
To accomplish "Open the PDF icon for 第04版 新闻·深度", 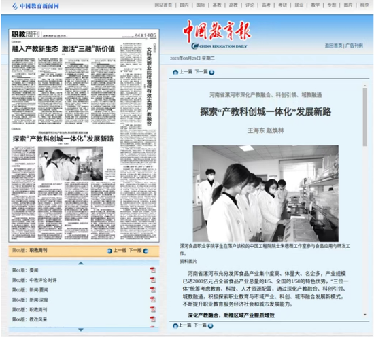I will pos(152,300).
